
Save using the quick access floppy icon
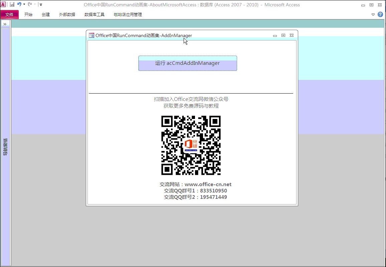tap(12, 4)
